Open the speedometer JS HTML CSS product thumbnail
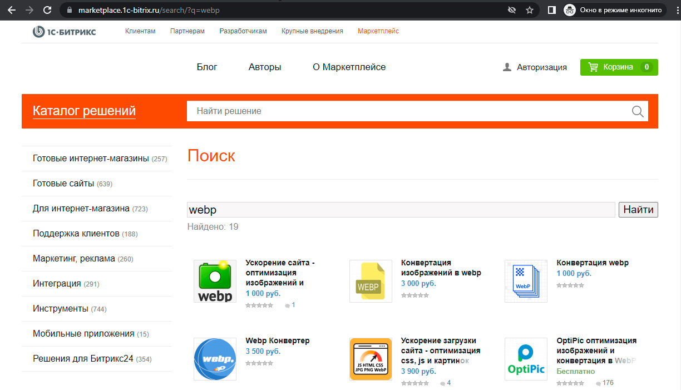681x390 pixels. (x=371, y=359)
